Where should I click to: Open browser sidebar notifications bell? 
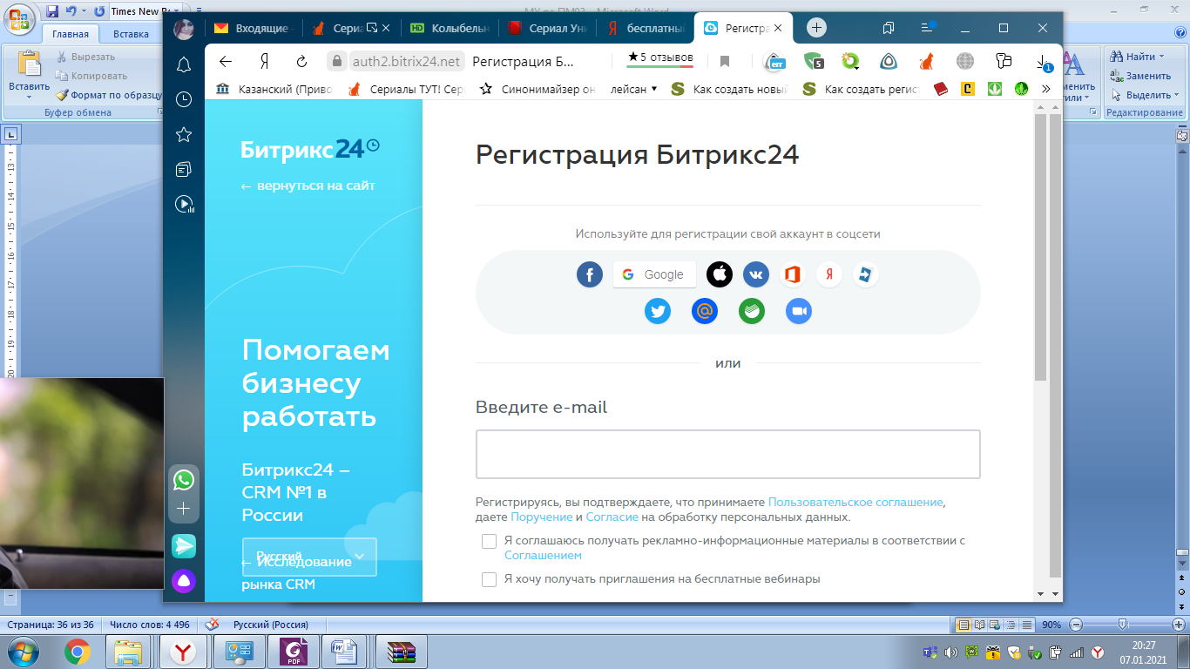pyautogui.click(x=184, y=64)
